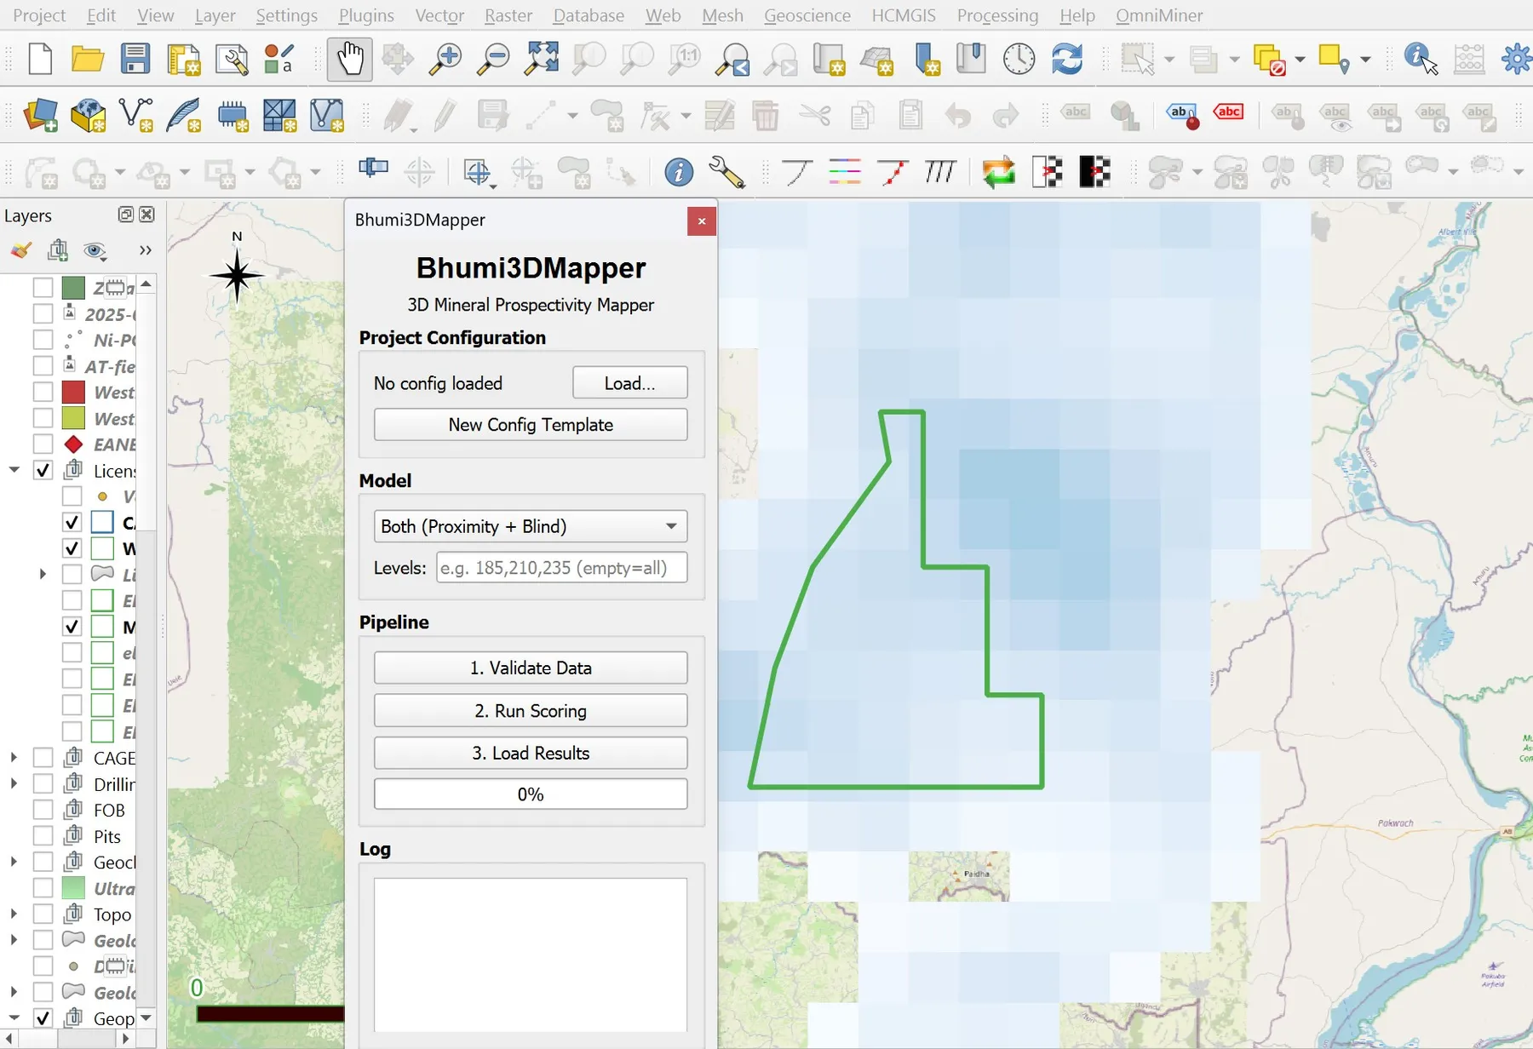This screenshot has width=1533, height=1049.
Task: Show more Layers panel tools chevron
Action: tap(145, 250)
